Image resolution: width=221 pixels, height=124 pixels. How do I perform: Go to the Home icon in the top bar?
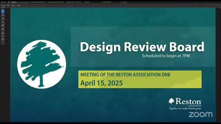(x=9, y=2)
